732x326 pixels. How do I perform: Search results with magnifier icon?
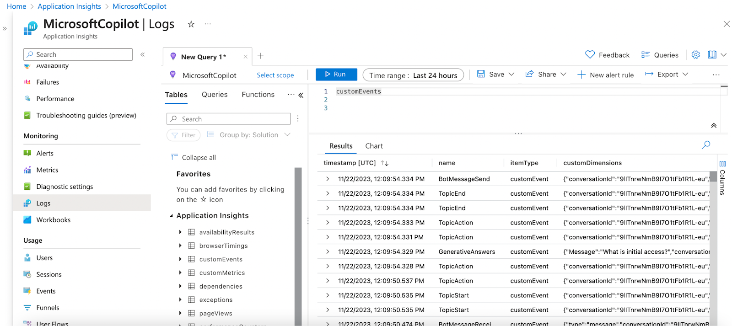(706, 145)
